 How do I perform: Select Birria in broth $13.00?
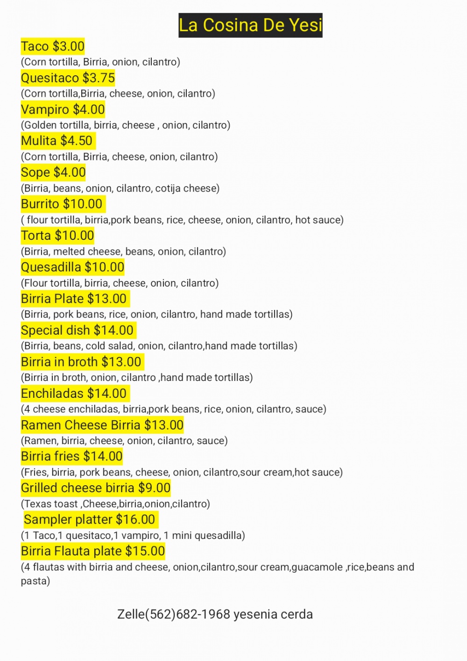[81, 362]
